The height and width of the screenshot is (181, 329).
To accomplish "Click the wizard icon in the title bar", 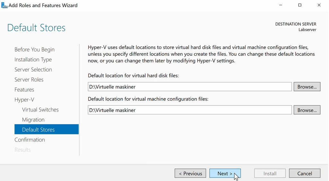I will point(4,5).
